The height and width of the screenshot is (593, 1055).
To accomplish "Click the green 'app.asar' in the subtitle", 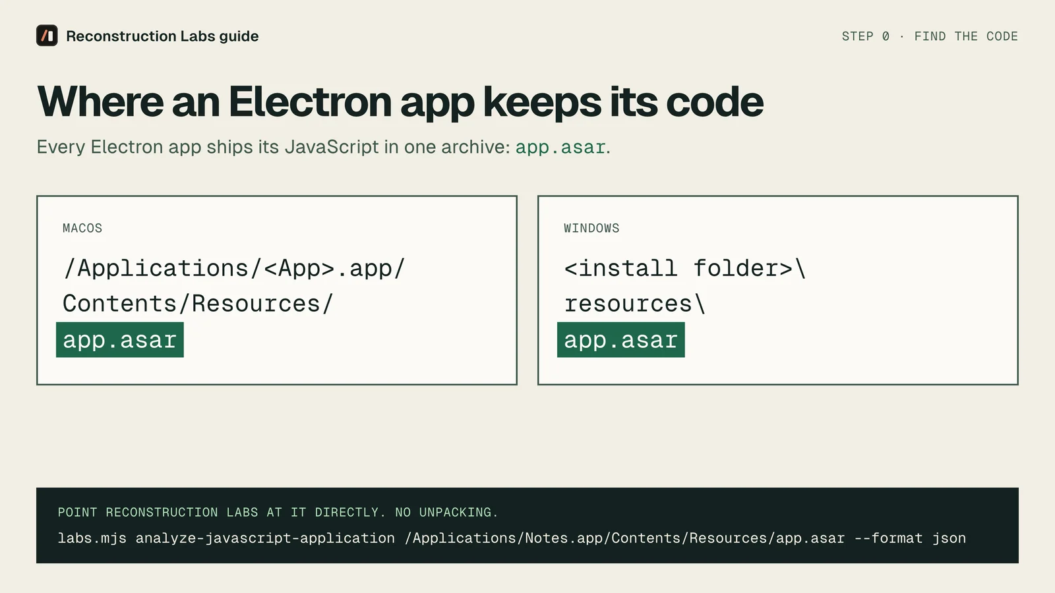I will (x=560, y=147).
